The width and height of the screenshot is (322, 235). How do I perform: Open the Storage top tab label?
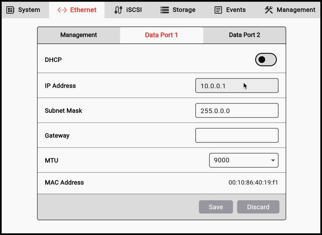184,10
